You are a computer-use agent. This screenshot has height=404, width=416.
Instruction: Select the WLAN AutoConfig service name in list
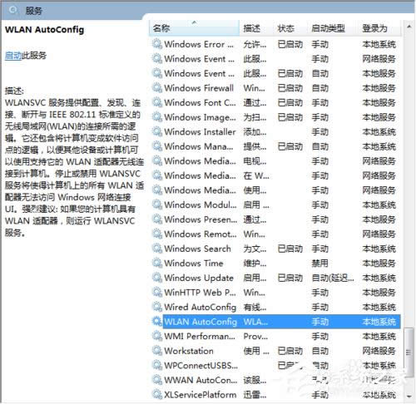point(201,322)
